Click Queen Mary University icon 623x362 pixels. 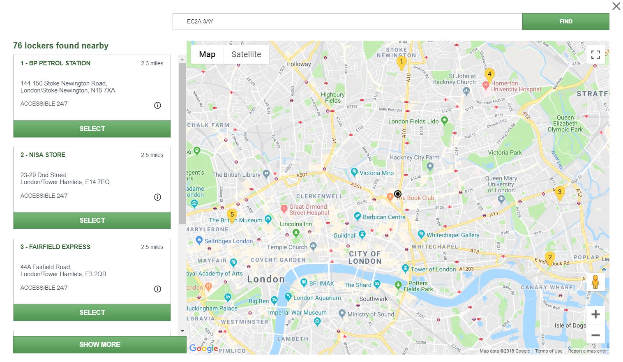(501, 199)
